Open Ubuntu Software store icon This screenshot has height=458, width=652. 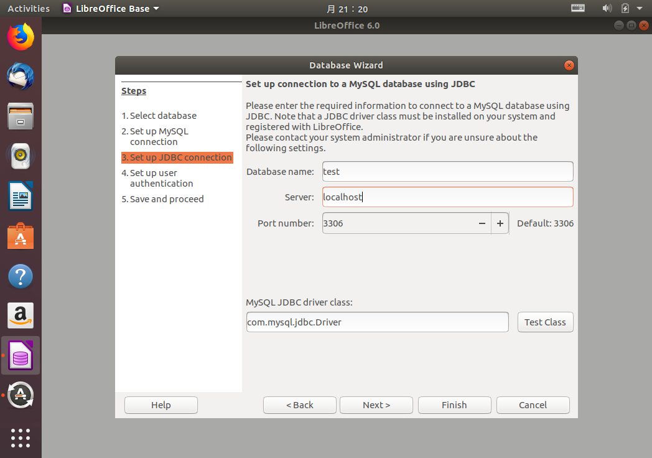coord(21,236)
